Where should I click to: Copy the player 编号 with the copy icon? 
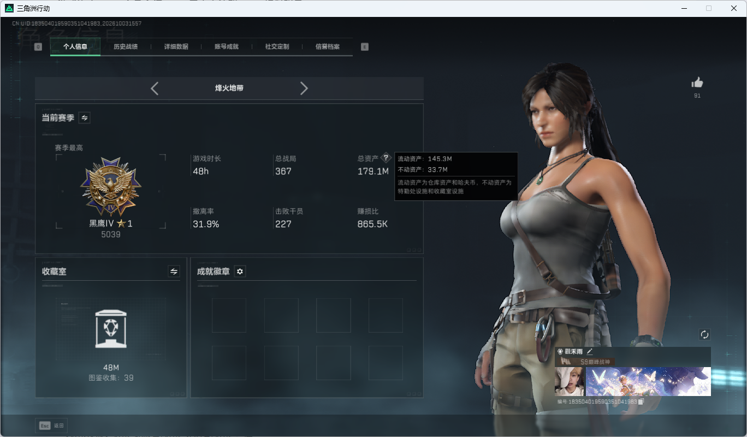(x=642, y=401)
